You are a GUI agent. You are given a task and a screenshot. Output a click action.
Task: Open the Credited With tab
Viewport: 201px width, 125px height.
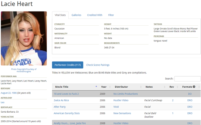pyautogui.click(x=95, y=15)
